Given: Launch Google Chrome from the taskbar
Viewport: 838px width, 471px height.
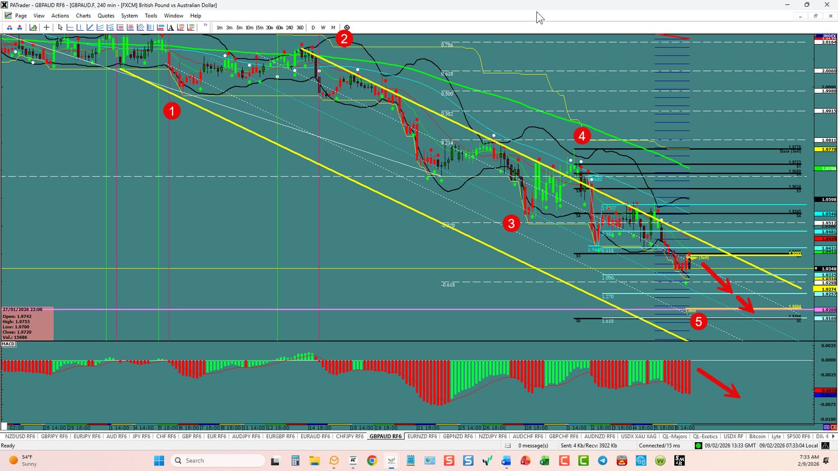Looking at the screenshot, I should point(372,460).
